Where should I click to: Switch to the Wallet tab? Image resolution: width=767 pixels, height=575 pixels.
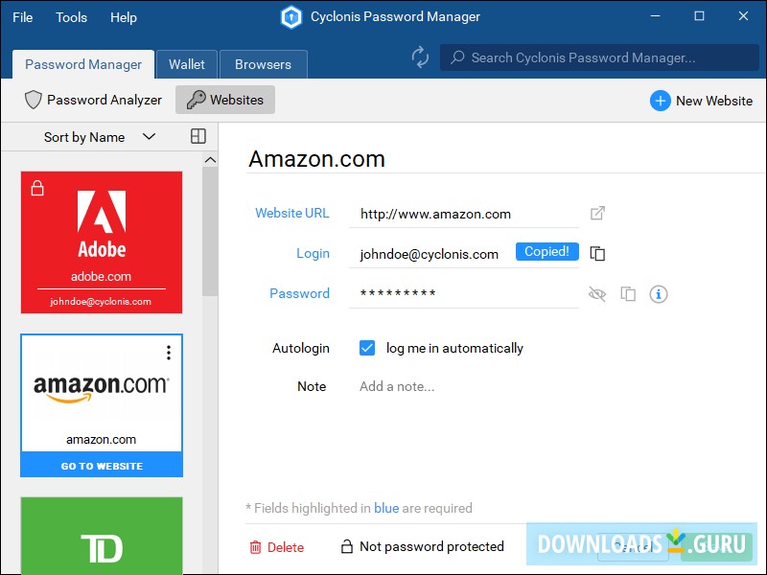[x=187, y=64]
